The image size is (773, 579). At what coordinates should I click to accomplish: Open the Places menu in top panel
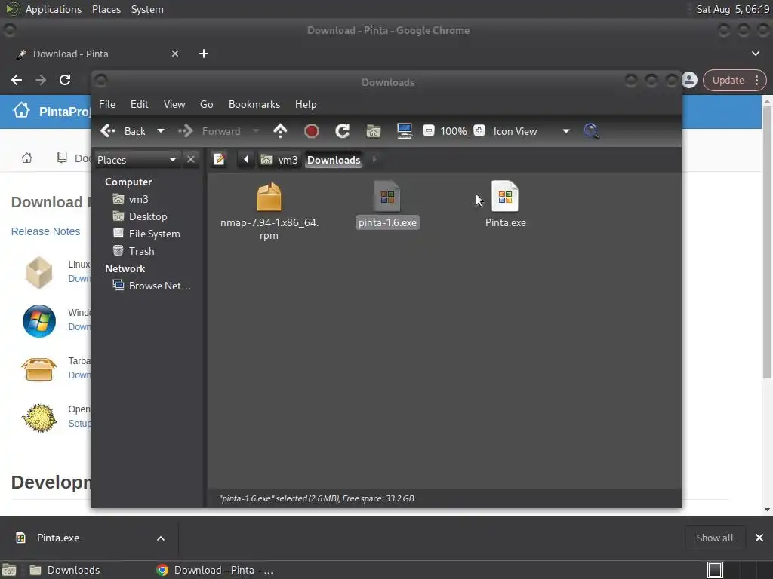click(106, 9)
